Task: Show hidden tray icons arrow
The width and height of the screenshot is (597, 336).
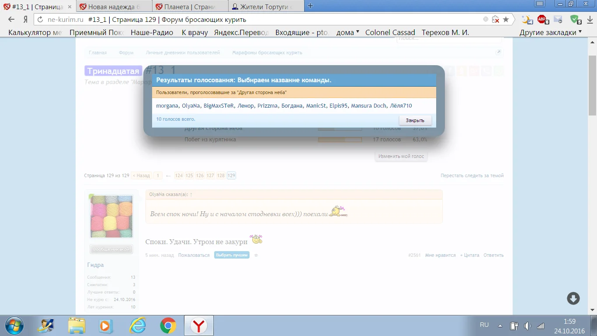Action: coord(500,326)
